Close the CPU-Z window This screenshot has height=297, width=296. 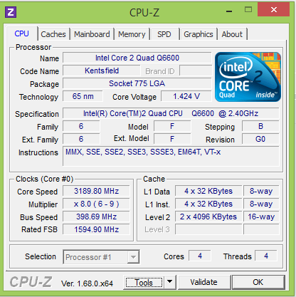tap(273, 10)
